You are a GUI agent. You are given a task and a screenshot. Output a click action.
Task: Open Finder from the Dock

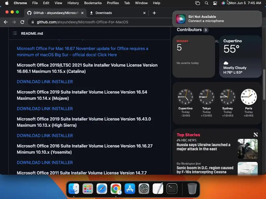pyautogui.click(x=74, y=189)
